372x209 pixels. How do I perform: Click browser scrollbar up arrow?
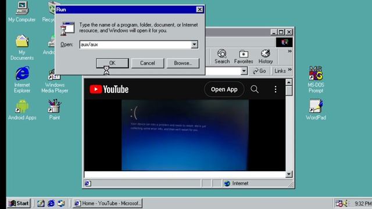click(289, 82)
